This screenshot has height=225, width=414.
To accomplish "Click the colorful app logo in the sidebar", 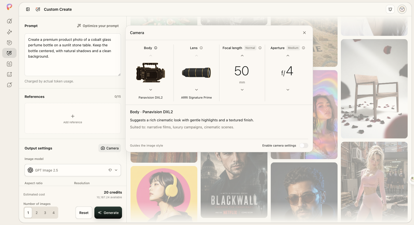I will [9, 7].
